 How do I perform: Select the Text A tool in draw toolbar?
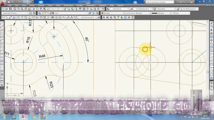pyautogui.click(x=2, y=85)
